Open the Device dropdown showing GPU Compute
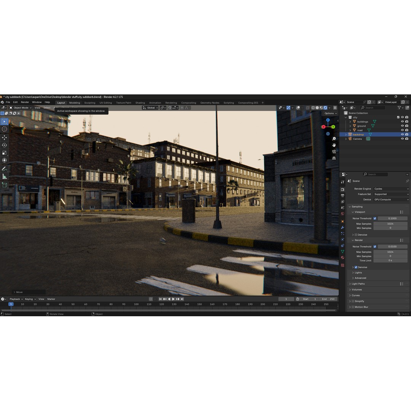 391,199
